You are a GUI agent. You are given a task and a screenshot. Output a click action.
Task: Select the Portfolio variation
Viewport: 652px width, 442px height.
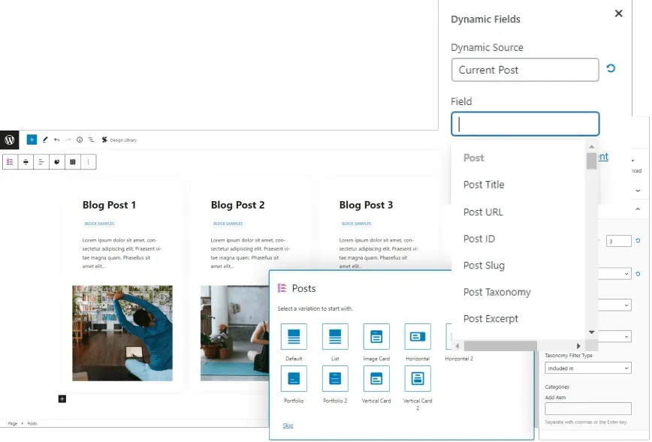coord(294,379)
